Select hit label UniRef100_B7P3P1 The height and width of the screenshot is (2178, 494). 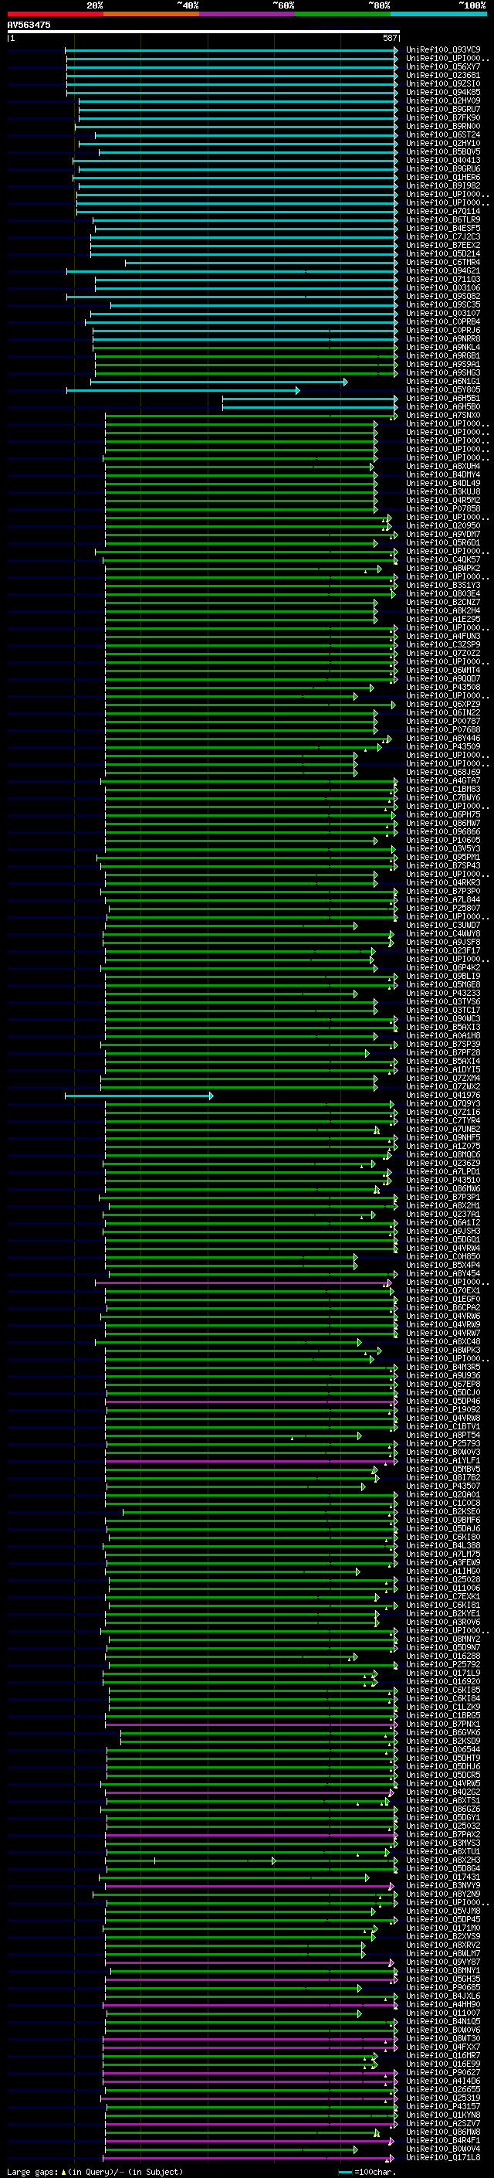point(443,1198)
